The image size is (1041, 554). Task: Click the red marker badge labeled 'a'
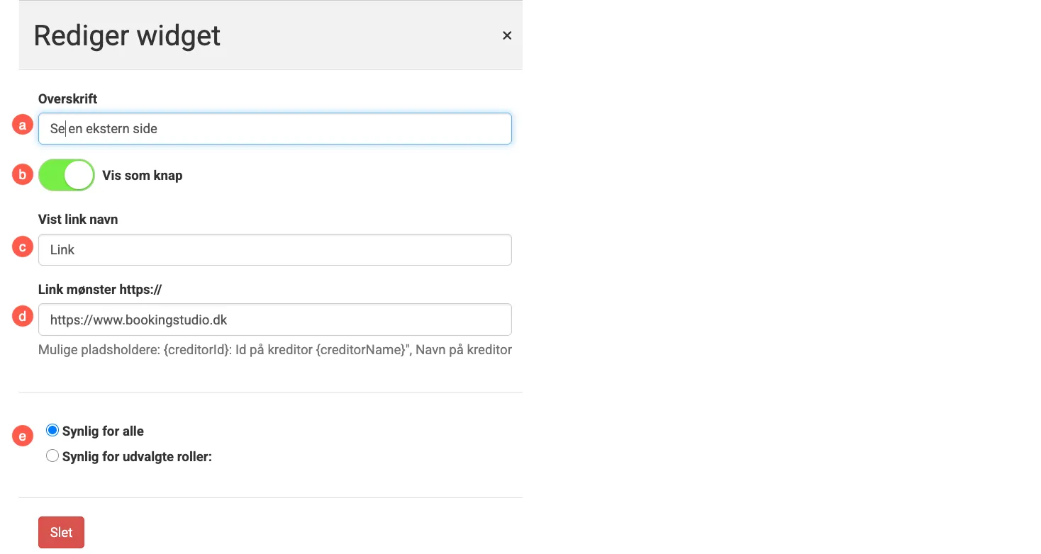tap(22, 125)
